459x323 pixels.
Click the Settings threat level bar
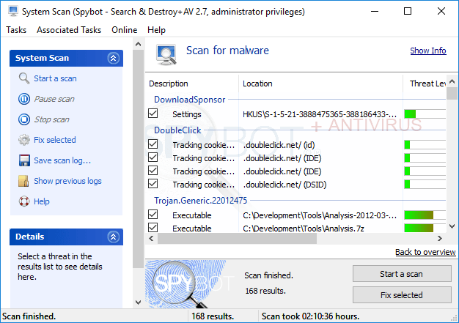point(425,114)
